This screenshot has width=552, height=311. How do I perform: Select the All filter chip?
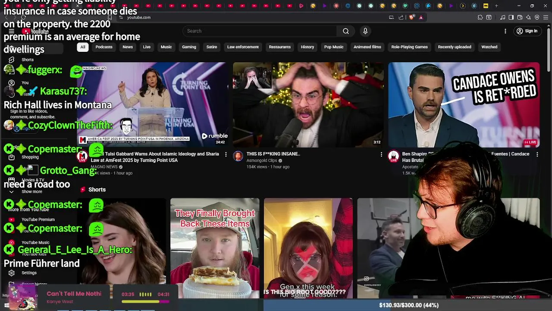[83, 47]
